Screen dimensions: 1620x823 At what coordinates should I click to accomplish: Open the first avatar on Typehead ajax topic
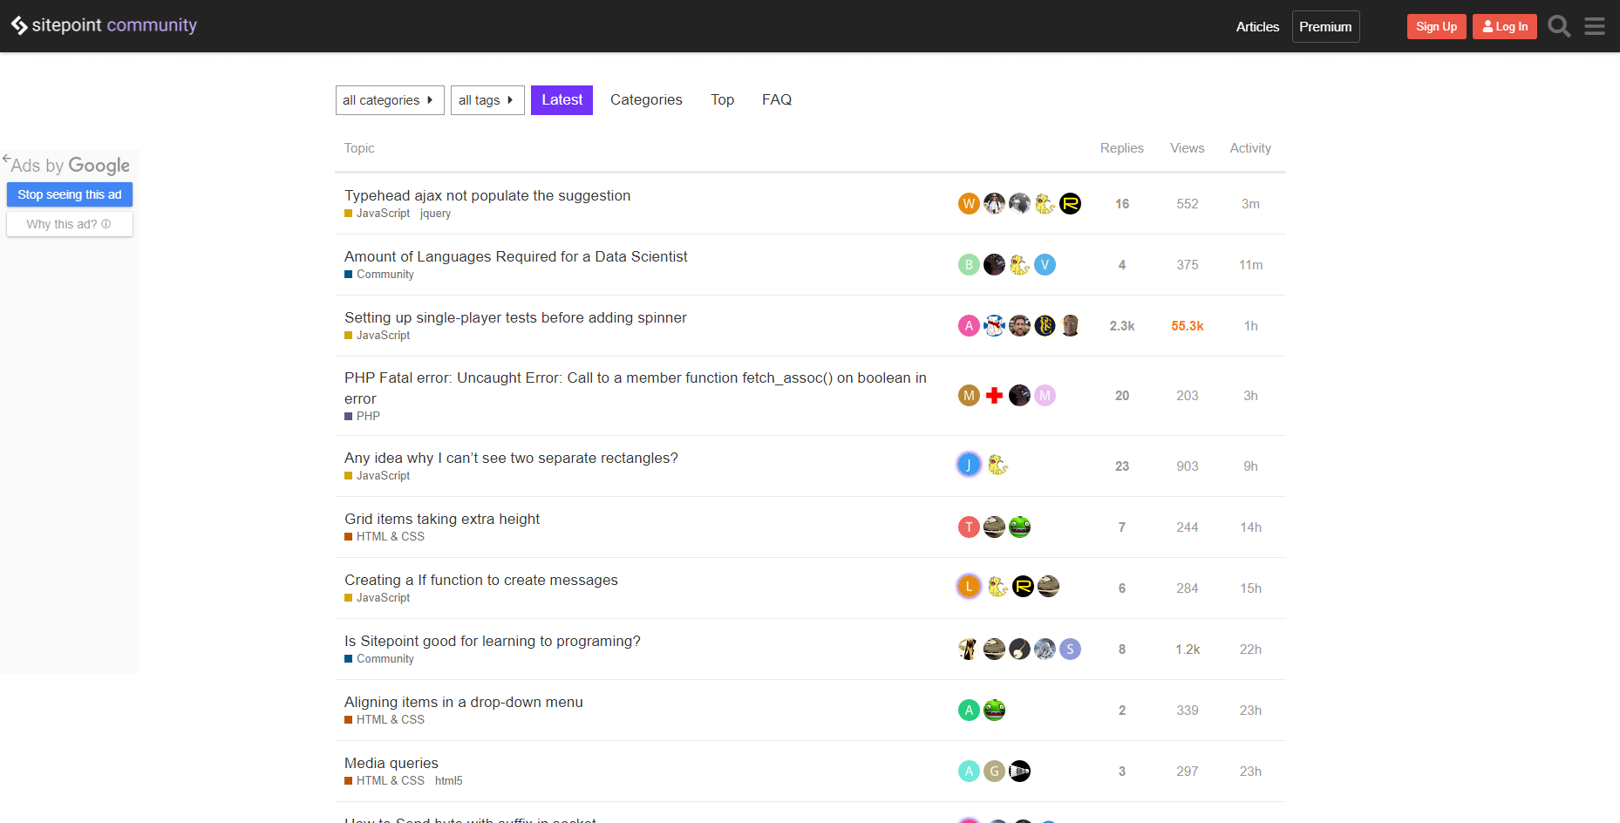[x=969, y=203]
